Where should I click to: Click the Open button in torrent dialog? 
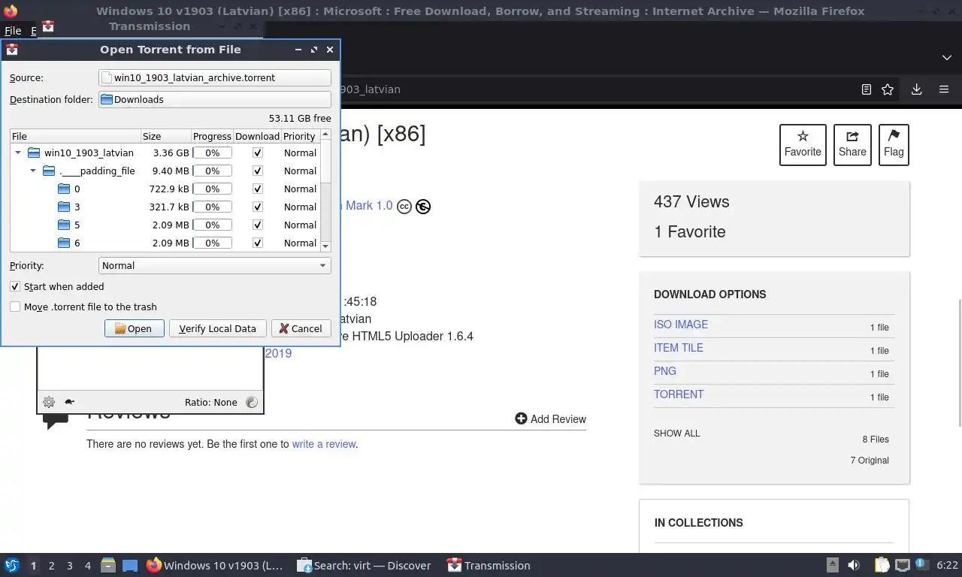[x=134, y=328]
